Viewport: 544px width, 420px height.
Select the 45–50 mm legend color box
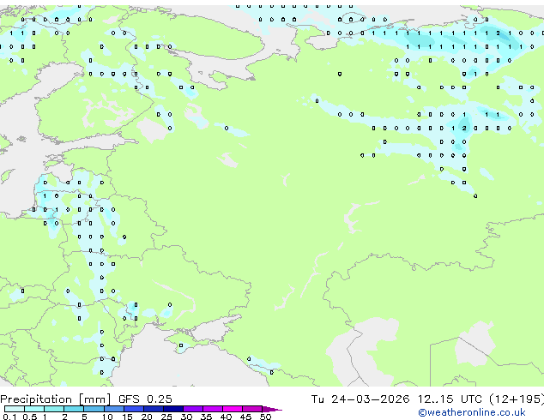click(x=252, y=409)
